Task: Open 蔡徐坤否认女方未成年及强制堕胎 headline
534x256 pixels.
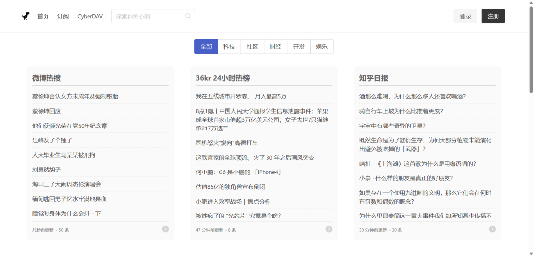Action: coord(75,96)
